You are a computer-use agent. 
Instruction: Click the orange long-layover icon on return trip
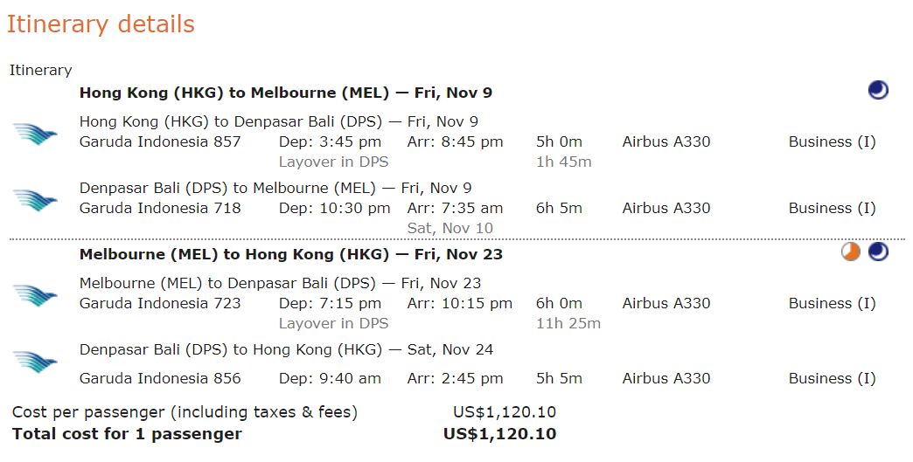[851, 252]
